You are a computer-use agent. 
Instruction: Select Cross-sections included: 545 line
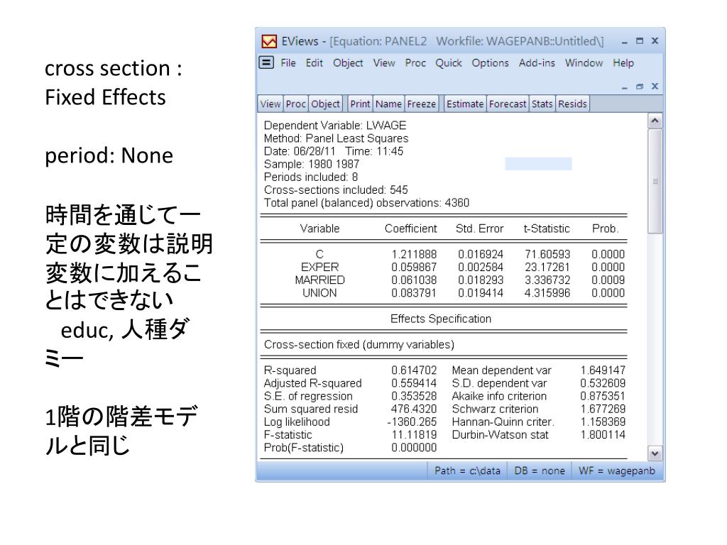(x=336, y=190)
